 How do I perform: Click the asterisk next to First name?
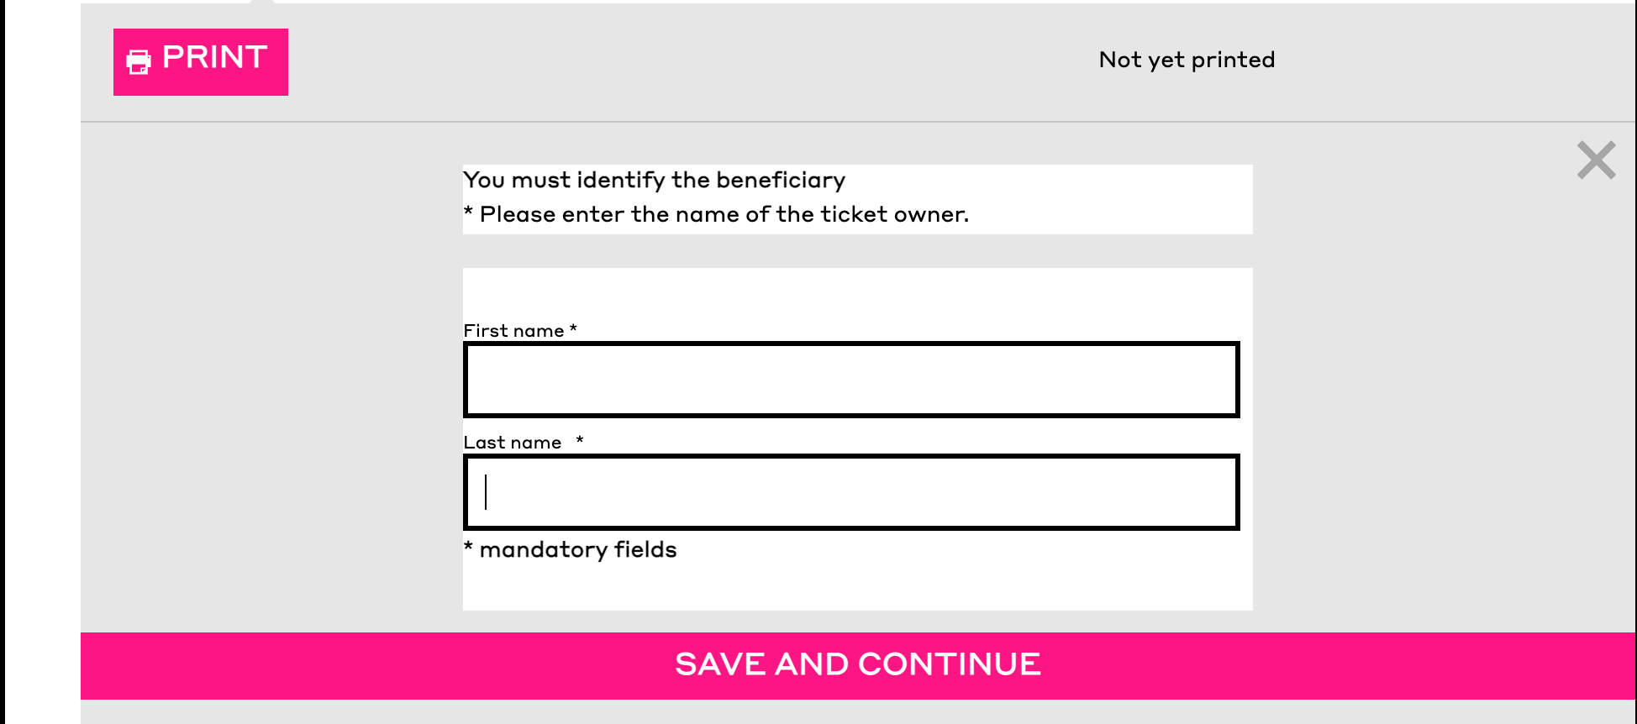573,328
